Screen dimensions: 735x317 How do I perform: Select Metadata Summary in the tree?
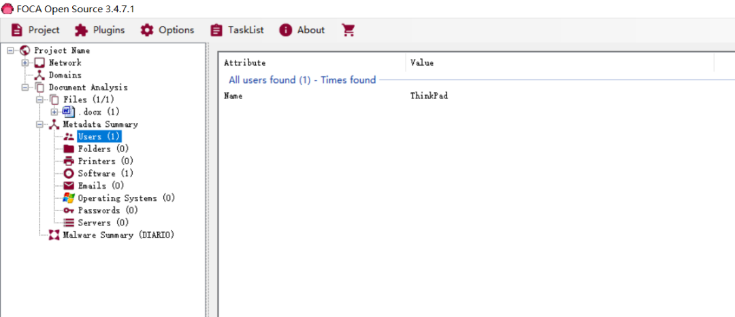[100, 124]
